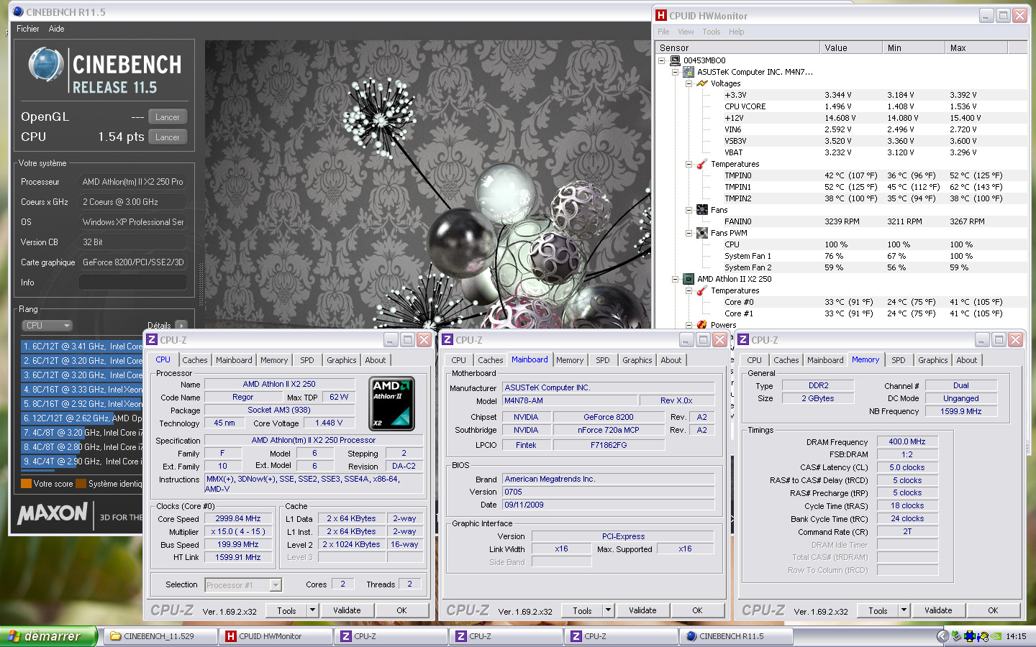The width and height of the screenshot is (1036, 647).
Task: Select the System Fan 1 row
Action: click(842, 256)
